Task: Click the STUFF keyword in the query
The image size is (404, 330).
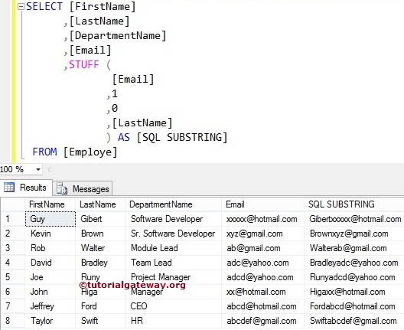Action: pyautogui.click(x=84, y=64)
